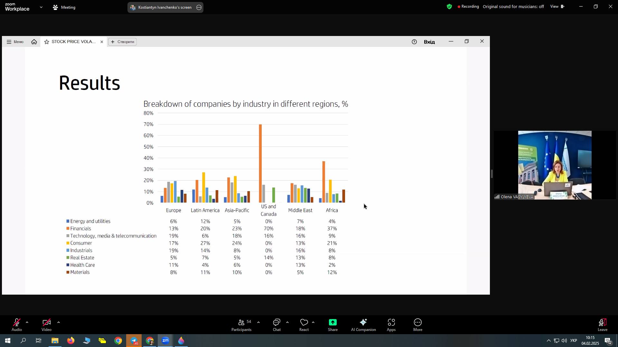Expand the audio settings arrow

click(x=27, y=322)
